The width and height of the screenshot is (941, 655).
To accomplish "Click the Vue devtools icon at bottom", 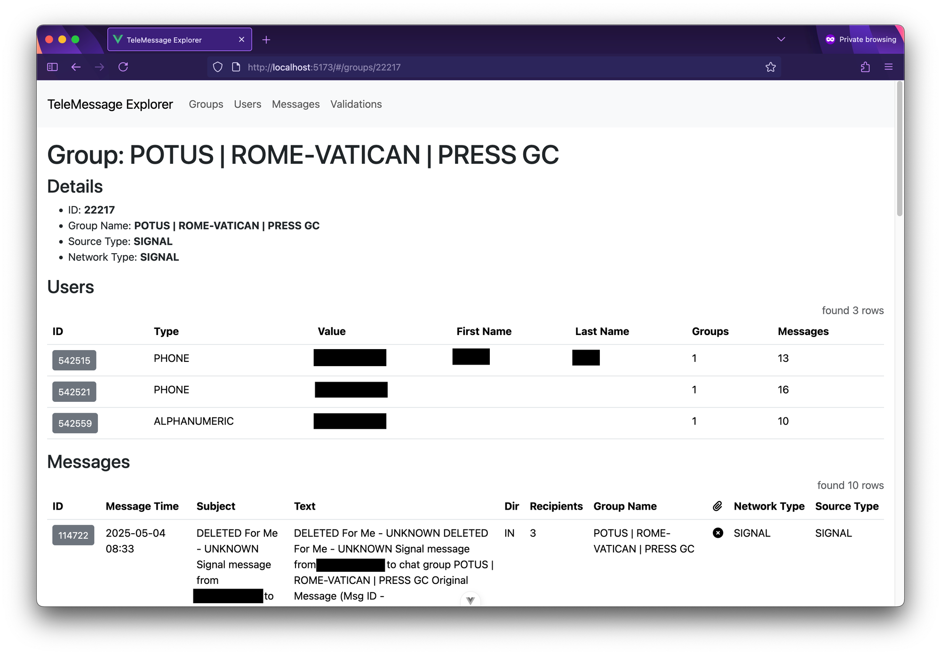I will [470, 600].
